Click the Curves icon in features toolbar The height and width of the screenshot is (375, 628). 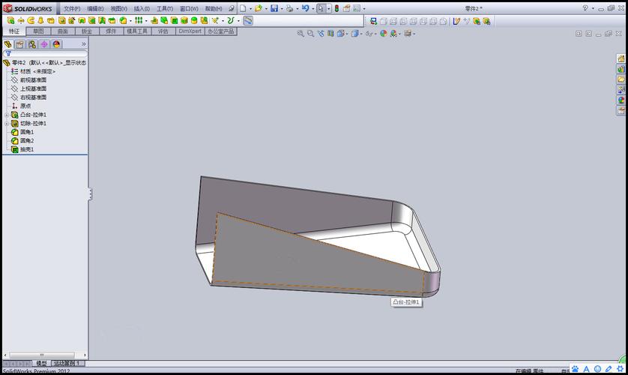tap(230, 20)
